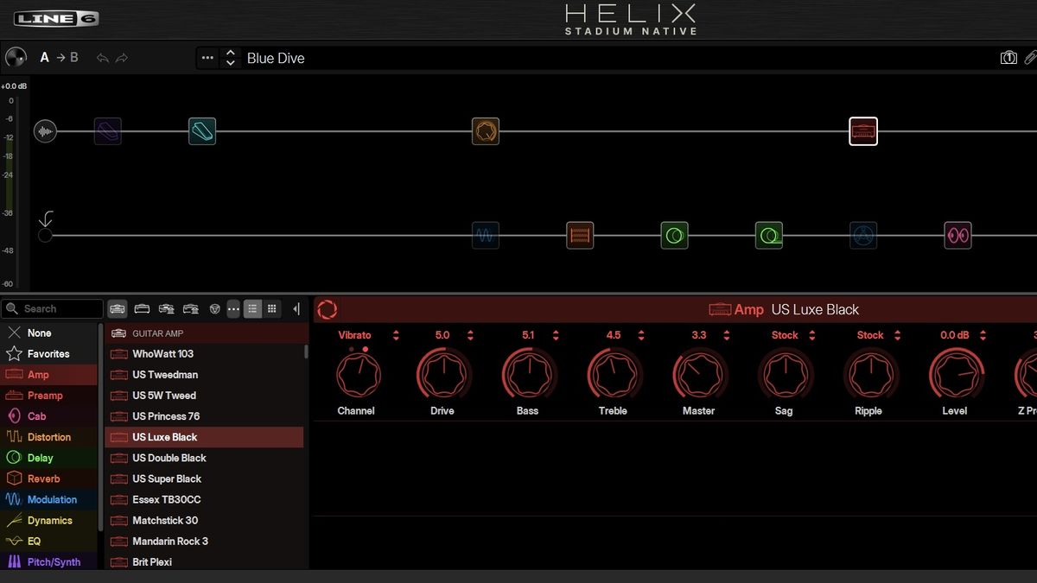Choose the WhoWatt 103 amp model

coord(204,353)
